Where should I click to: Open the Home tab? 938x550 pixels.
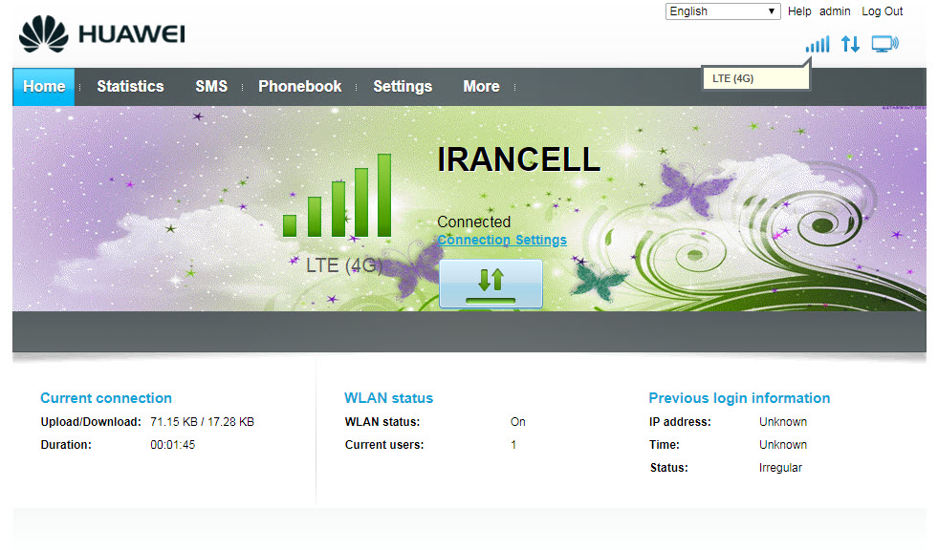pyautogui.click(x=44, y=87)
